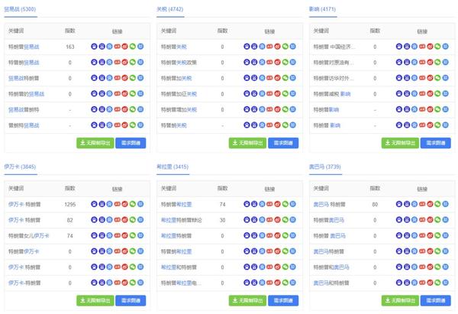Viewport: 458px width, 314px height.
Task: Click green 无限制导出 button in 贸易战 panel
Action: [x=95, y=143]
